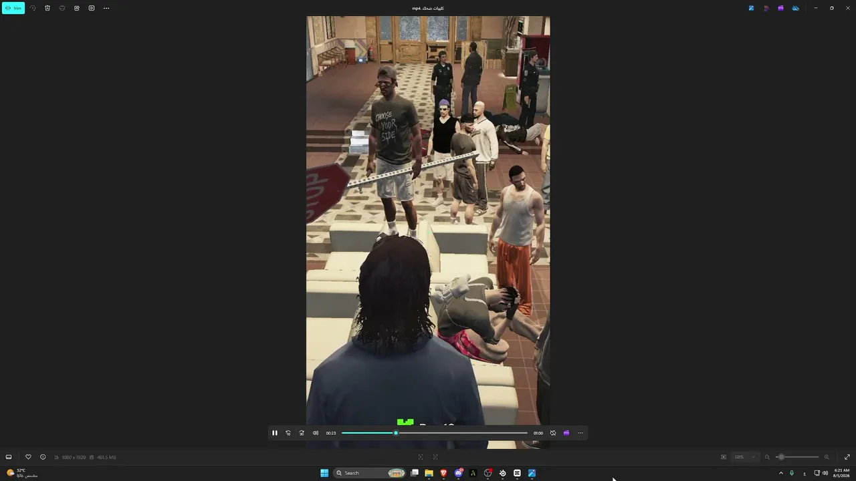
Task: Show file info with the info icon
Action: 43,457
